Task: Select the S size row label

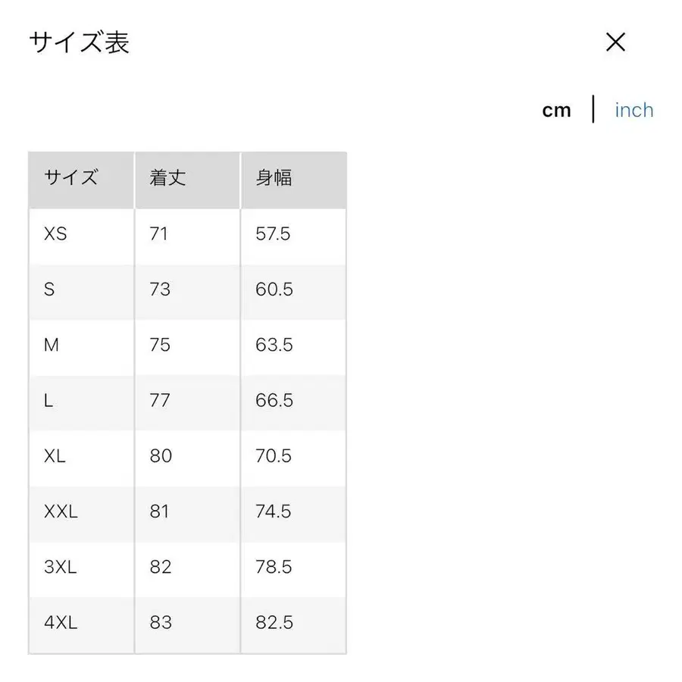Action: [50, 290]
